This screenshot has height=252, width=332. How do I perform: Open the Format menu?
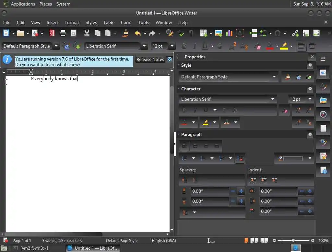pos(72,22)
